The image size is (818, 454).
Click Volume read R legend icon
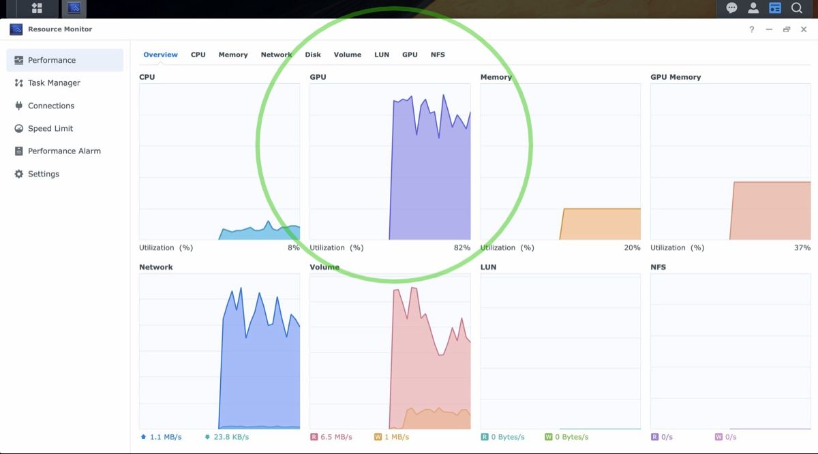[314, 437]
